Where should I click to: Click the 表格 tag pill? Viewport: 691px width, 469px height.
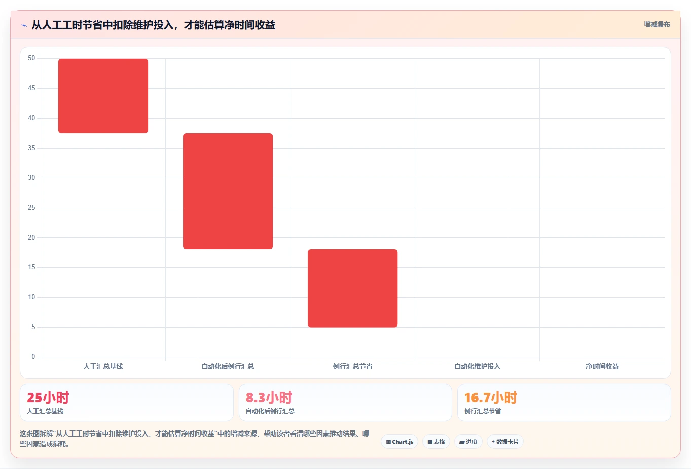pyautogui.click(x=436, y=442)
